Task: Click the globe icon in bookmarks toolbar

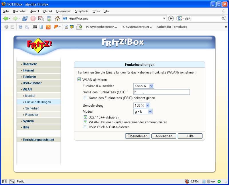Action: click(x=21, y=27)
